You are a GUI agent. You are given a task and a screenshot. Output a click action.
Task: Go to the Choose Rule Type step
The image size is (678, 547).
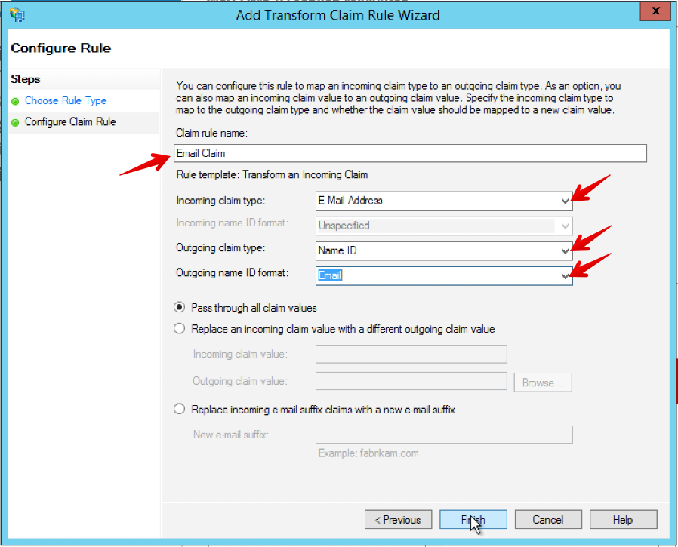click(x=65, y=100)
